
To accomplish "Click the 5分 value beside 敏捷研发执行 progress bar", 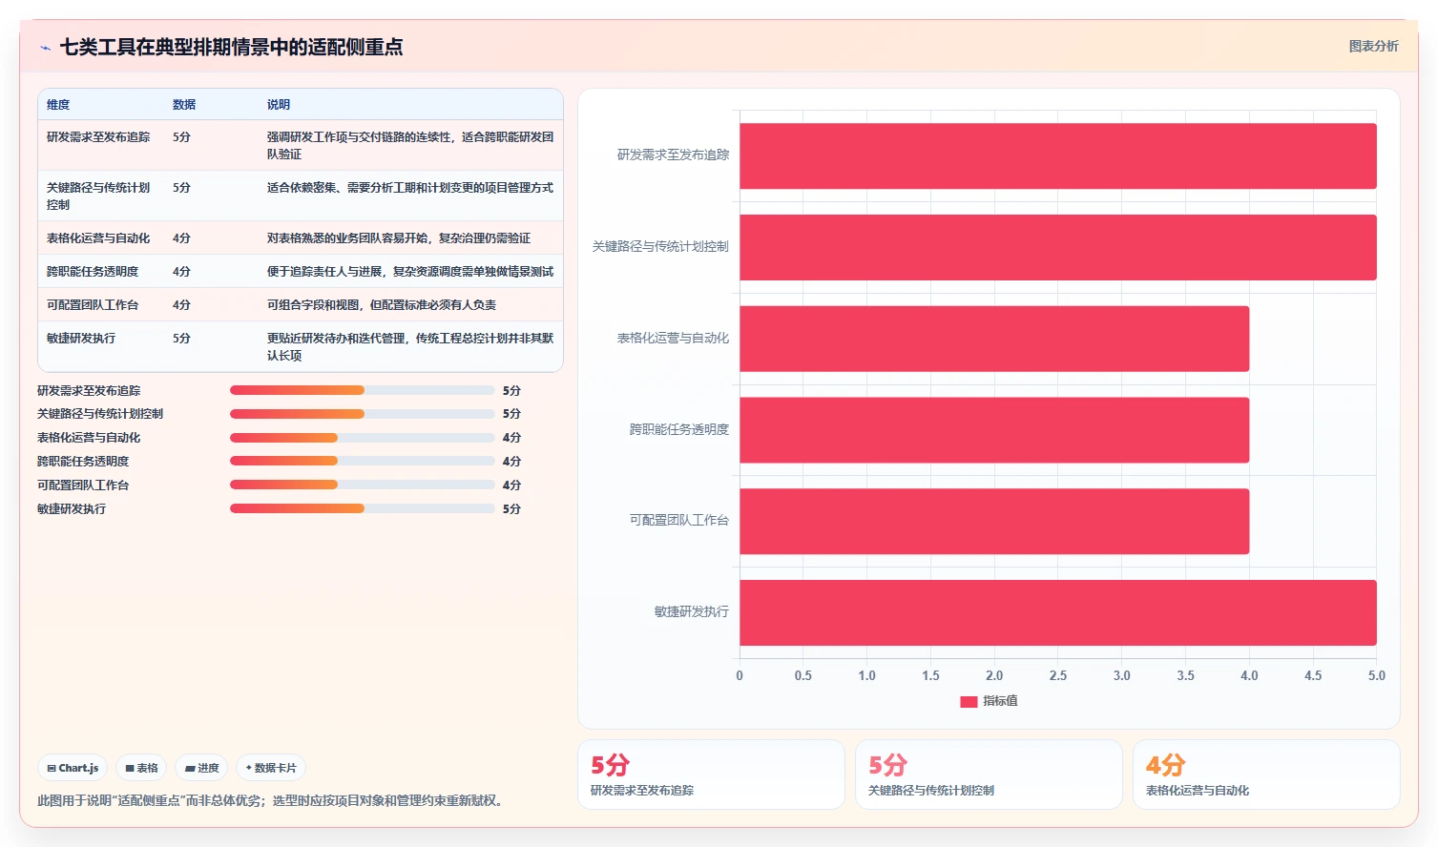I will point(511,508).
